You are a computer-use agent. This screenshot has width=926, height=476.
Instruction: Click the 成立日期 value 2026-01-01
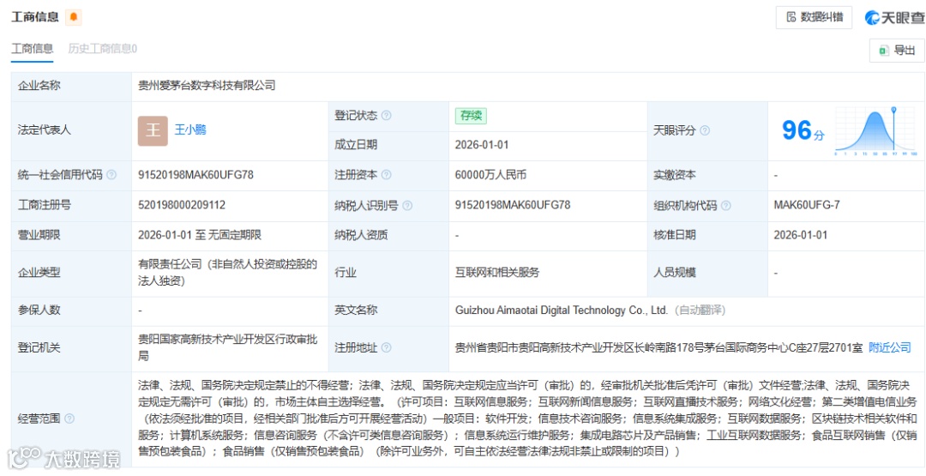(x=482, y=145)
